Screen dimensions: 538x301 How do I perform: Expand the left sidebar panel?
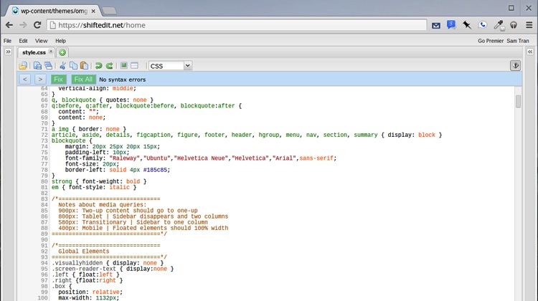(8, 52)
